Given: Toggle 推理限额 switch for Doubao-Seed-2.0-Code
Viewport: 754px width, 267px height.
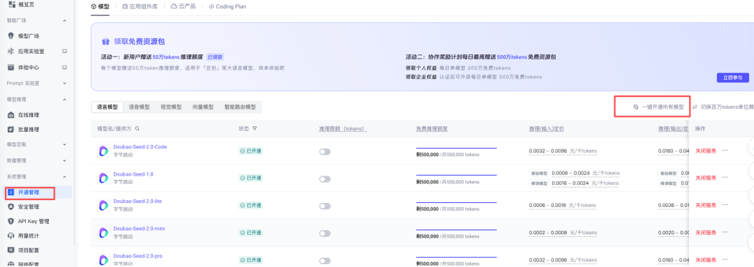Looking at the screenshot, I should [325, 152].
